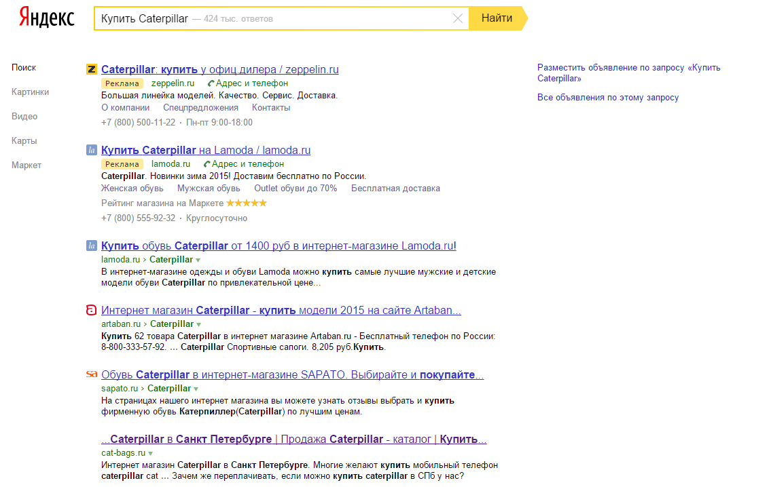Expand the dropdown arrow next to sapato.ru Caterpillar

[196, 389]
